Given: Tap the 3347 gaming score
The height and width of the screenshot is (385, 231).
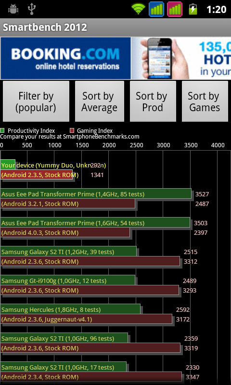Looking at the screenshot, I should (x=192, y=377).
